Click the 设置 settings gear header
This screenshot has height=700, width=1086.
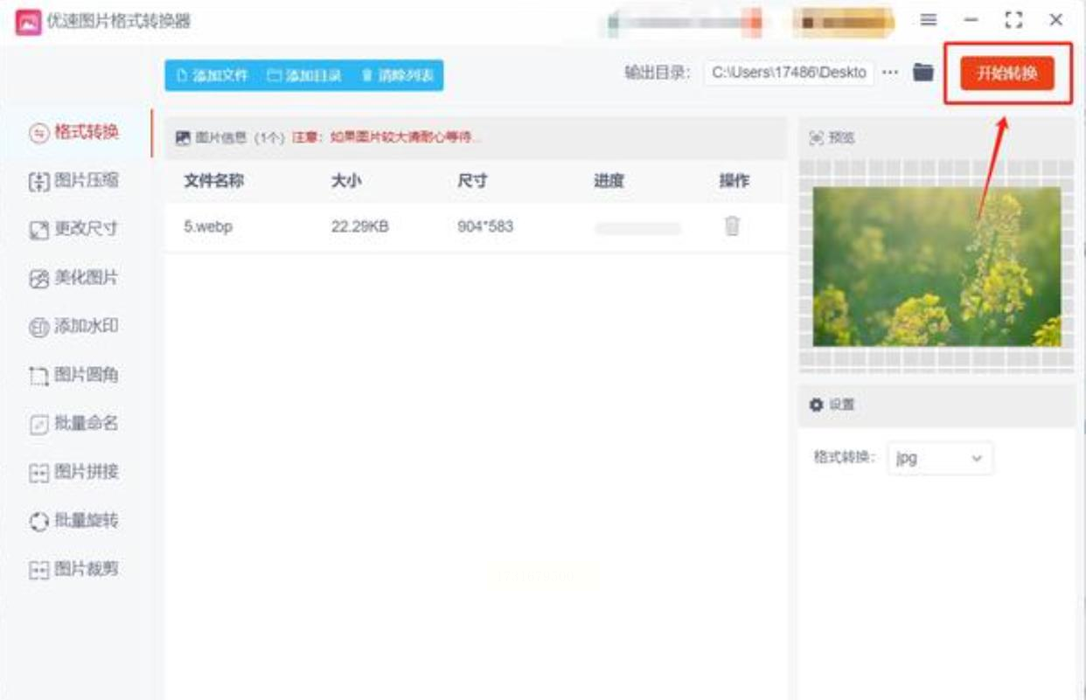pyautogui.click(x=832, y=405)
